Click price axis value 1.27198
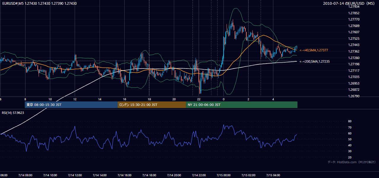Image resolution: width=379 pixels, height=178 pixels. pos(354,64)
